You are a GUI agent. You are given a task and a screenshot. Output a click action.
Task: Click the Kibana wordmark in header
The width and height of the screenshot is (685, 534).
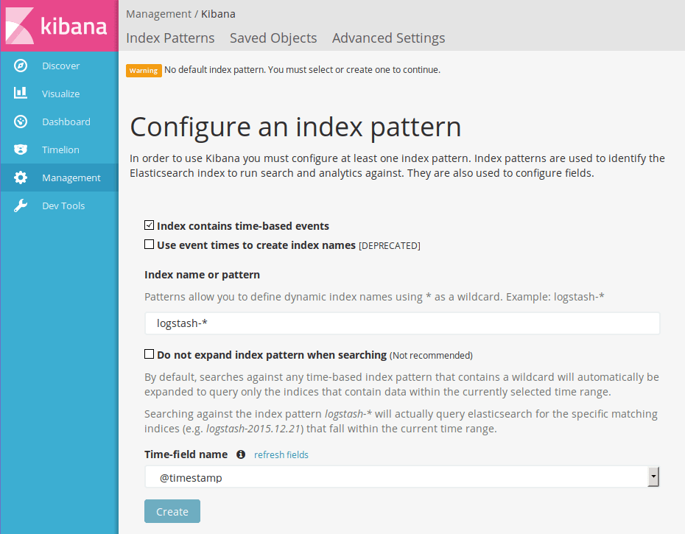coord(74,27)
